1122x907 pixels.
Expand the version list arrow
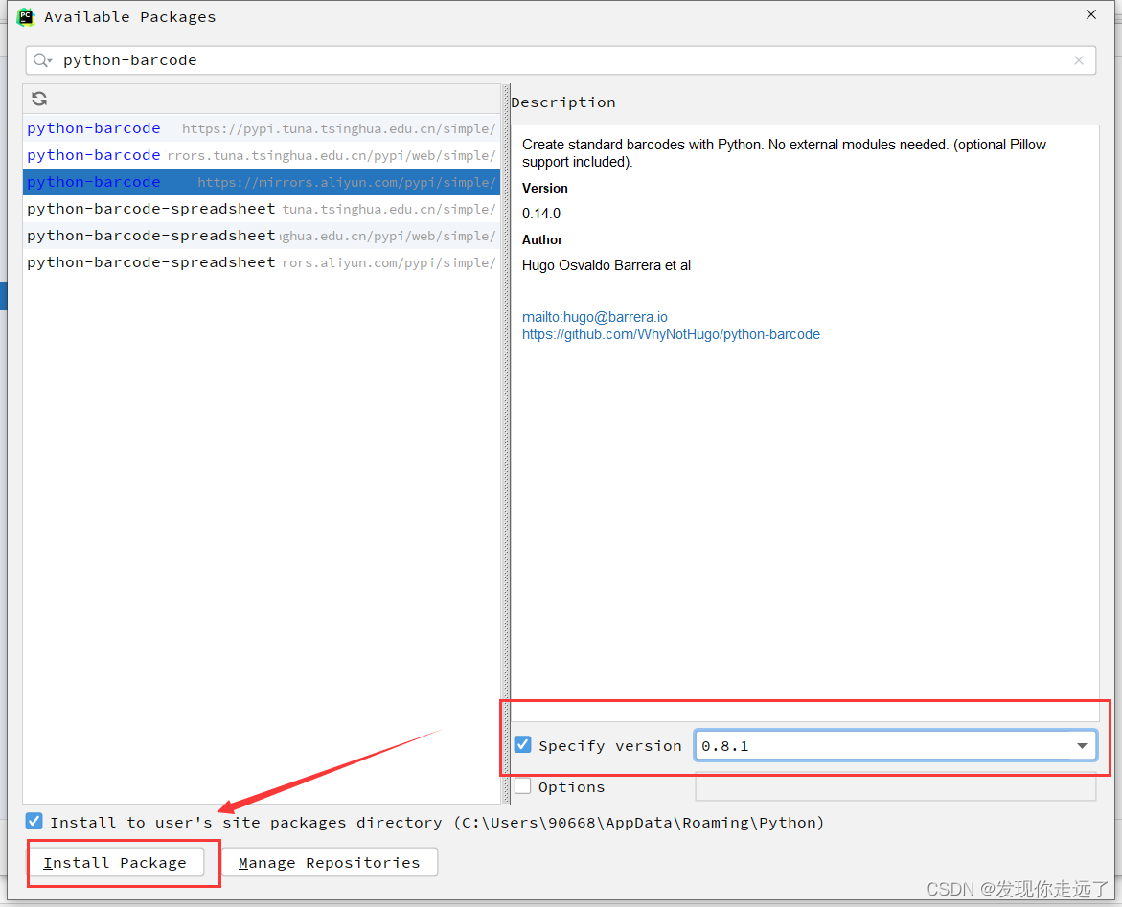pyautogui.click(x=1083, y=744)
